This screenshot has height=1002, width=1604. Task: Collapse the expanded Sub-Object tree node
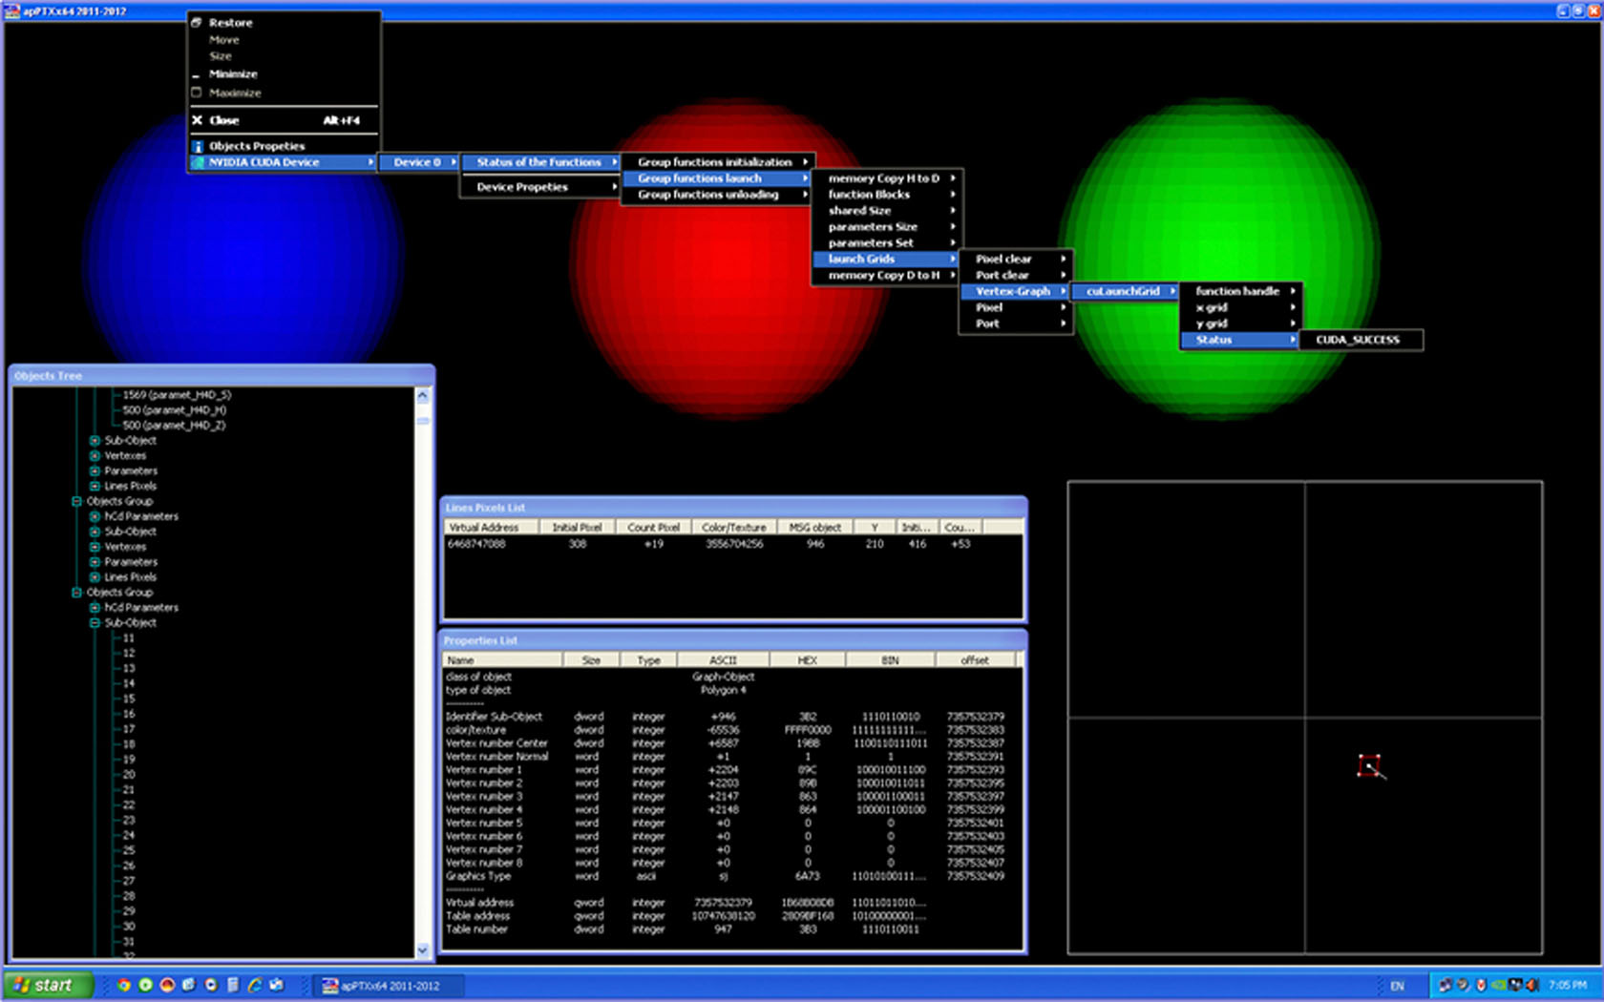tap(95, 623)
